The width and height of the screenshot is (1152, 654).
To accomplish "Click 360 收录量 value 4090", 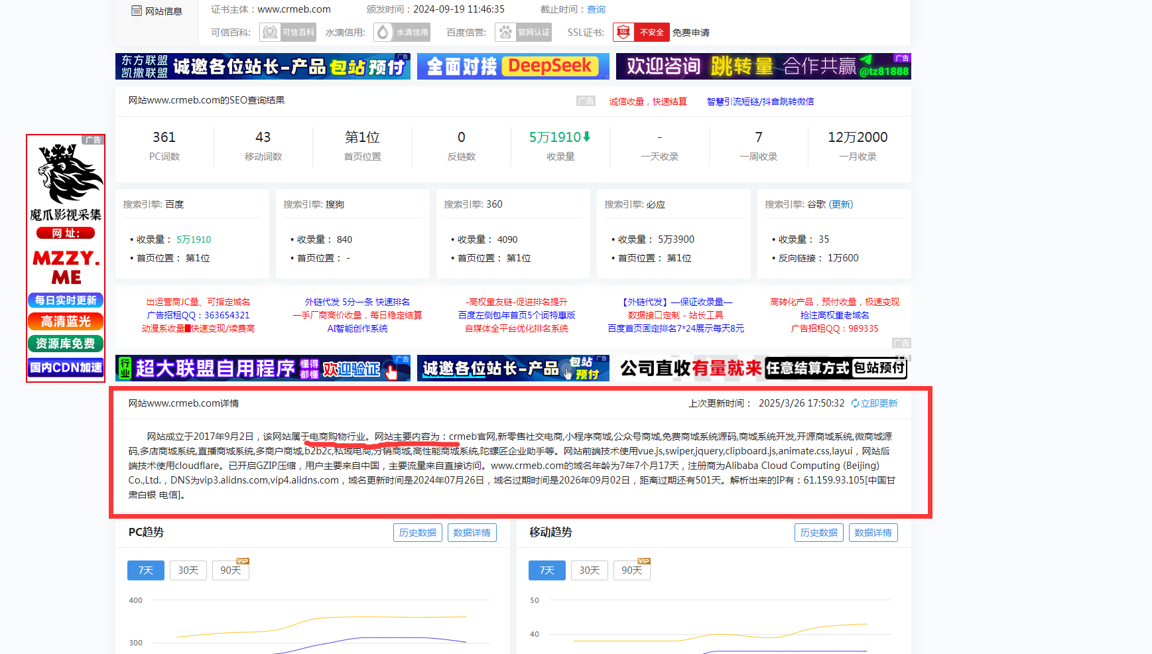I will coord(507,239).
